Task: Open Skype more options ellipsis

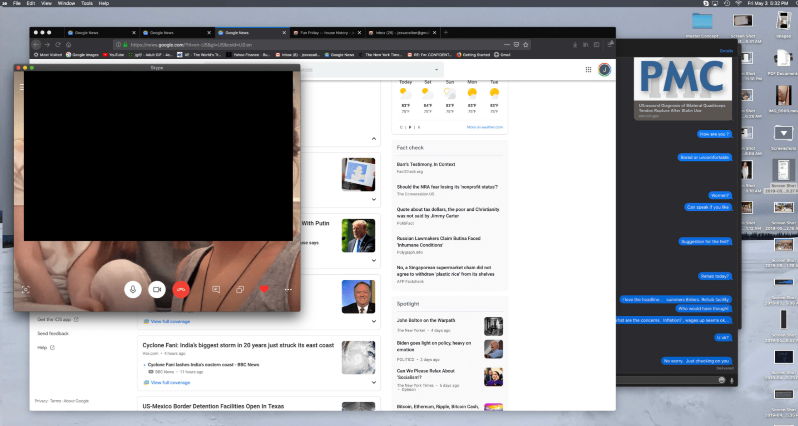Action: click(x=288, y=289)
